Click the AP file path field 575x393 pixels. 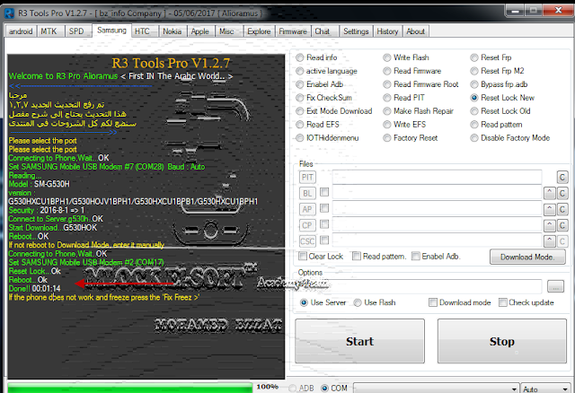tap(437, 209)
